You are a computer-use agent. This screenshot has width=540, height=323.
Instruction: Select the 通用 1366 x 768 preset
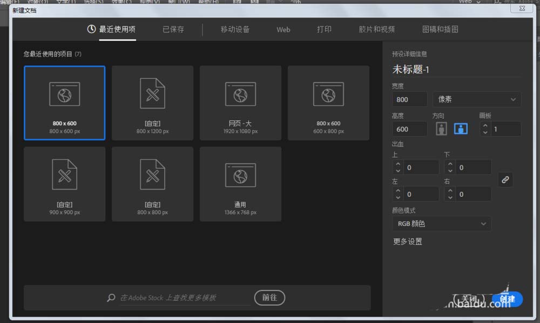coord(240,184)
